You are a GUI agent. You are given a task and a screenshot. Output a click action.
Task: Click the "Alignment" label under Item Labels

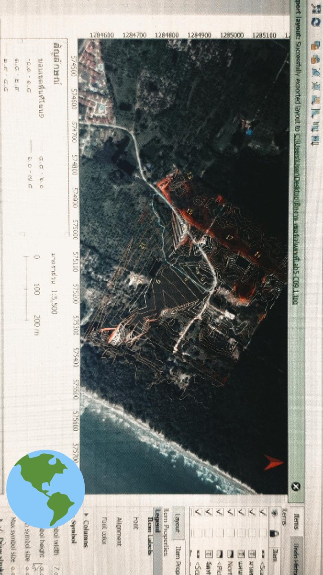(119, 531)
